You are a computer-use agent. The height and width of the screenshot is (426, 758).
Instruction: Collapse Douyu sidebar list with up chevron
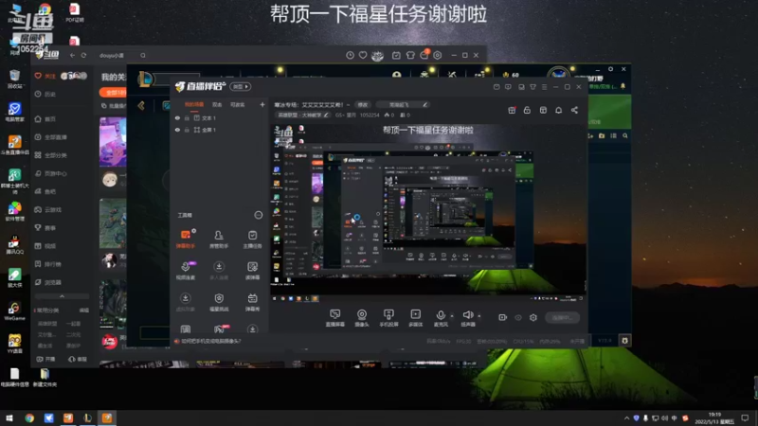(62, 296)
